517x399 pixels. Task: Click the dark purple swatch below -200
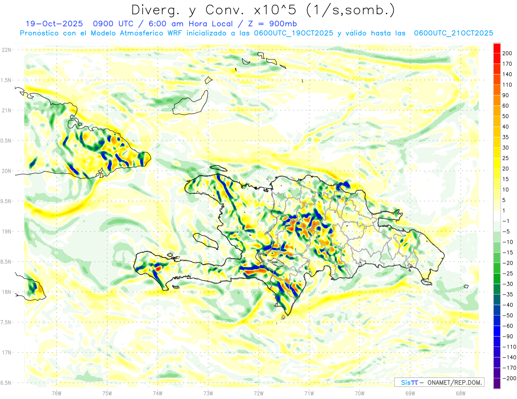pyautogui.click(x=497, y=384)
